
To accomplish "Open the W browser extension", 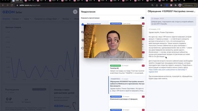I will 171,5.
